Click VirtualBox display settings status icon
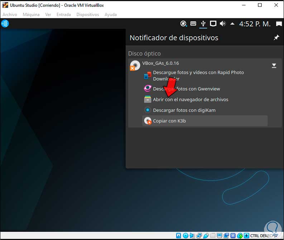Image resolution: width=284 pixels, height=240 pixels. [219, 235]
